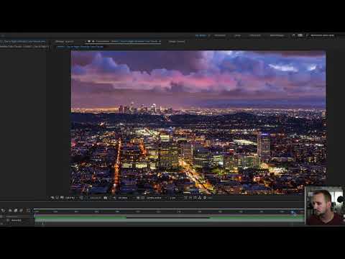
Task: Toggle pixel aspect ratio correction icon
Action: pos(185,198)
